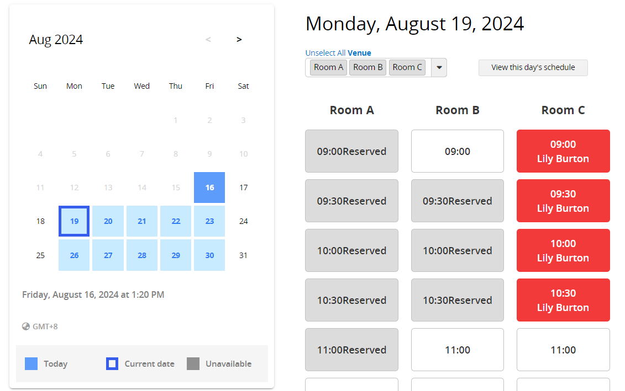Remove Room A venue tag
The height and width of the screenshot is (391, 625).
point(329,67)
